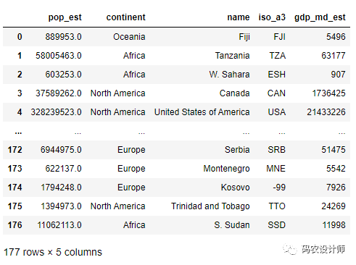Select the Tanzania name cell

[x=232, y=56]
